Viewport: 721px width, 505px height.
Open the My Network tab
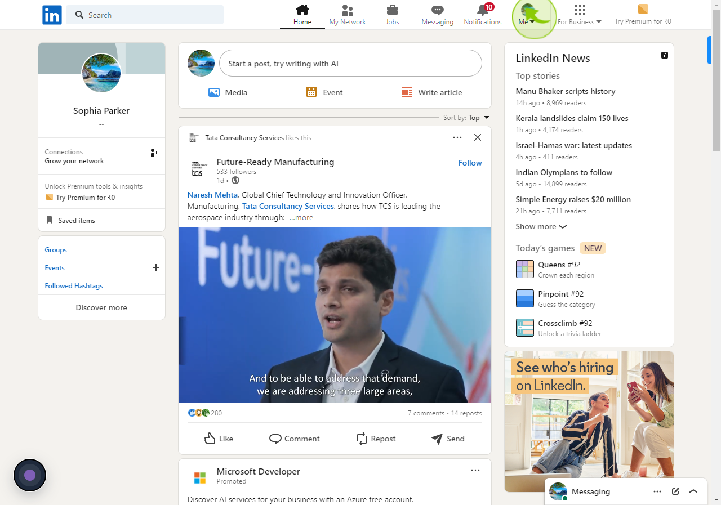[x=348, y=15]
